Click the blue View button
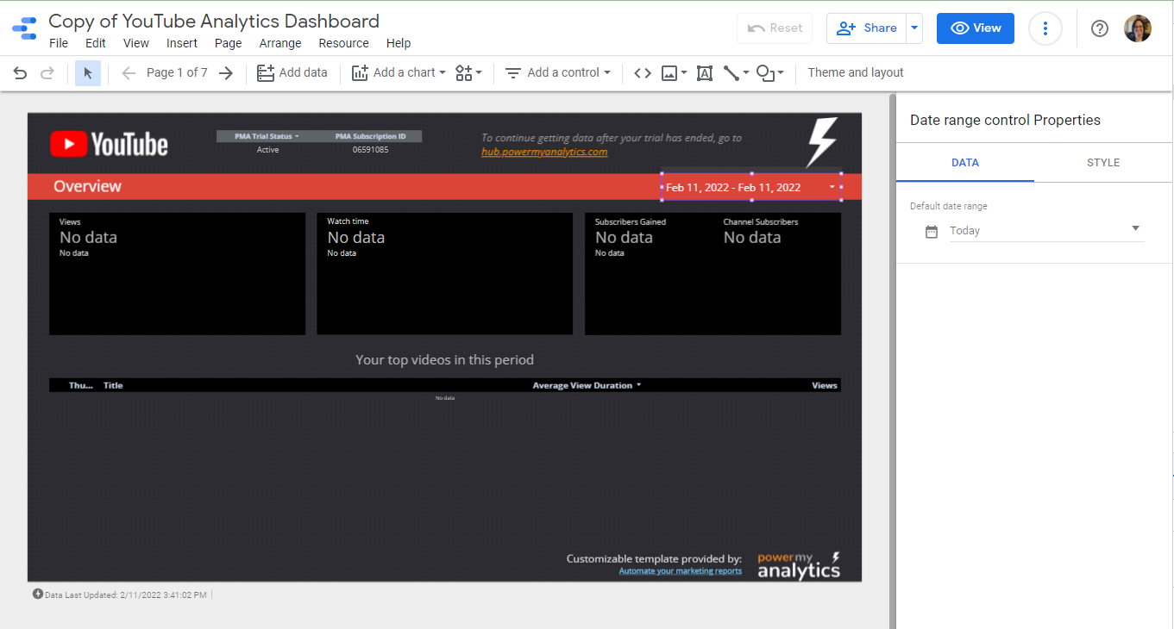1174x629 pixels. [976, 28]
